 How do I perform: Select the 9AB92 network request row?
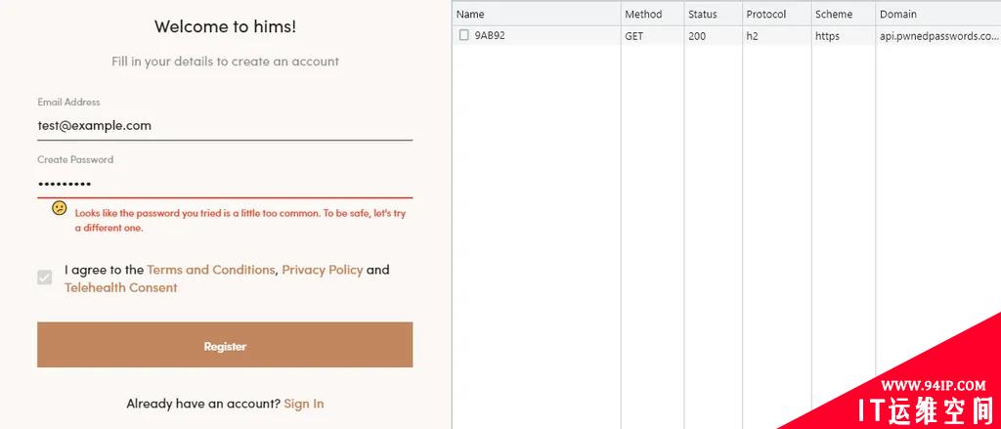click(x=726, y=36)
